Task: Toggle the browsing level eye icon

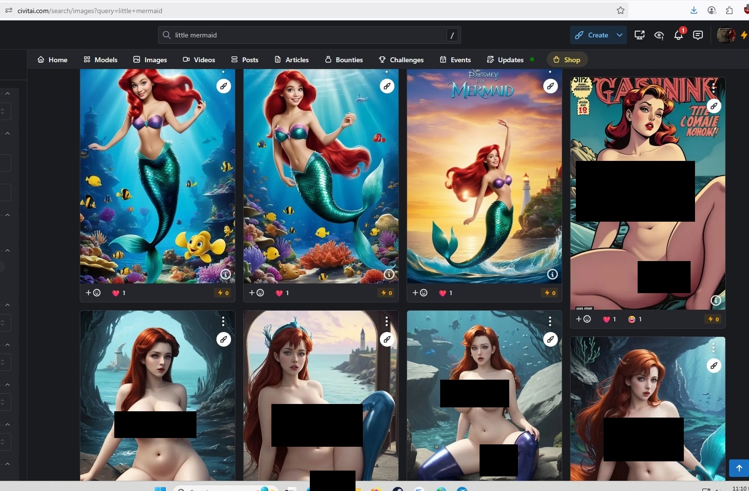Action: (659, 35)
